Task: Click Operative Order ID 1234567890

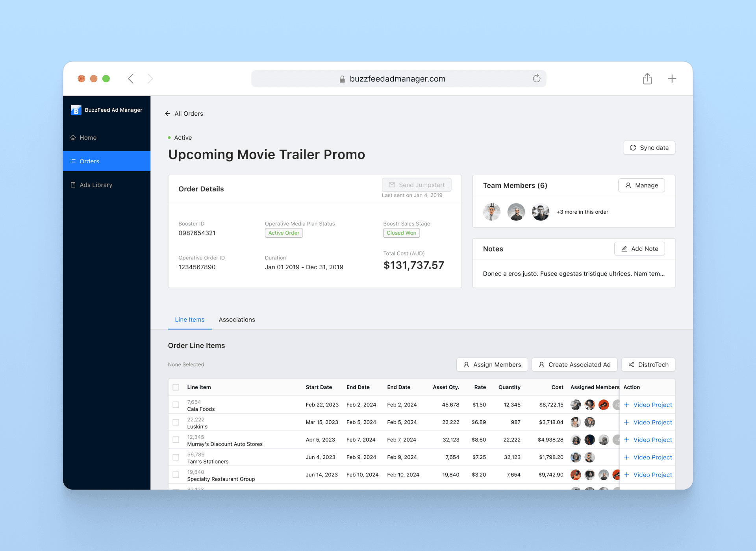Action: (197, 267)
